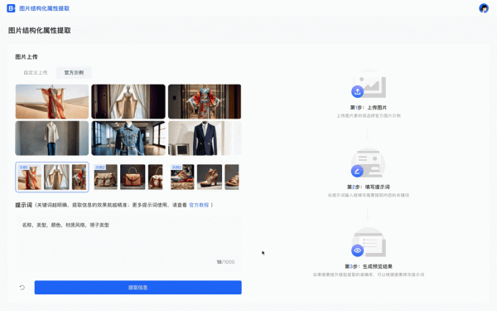The width and height of the screenshot is (497, 311).
Task: Click the 图片结构化属性提取 header title link
Action: click(45, 8)
